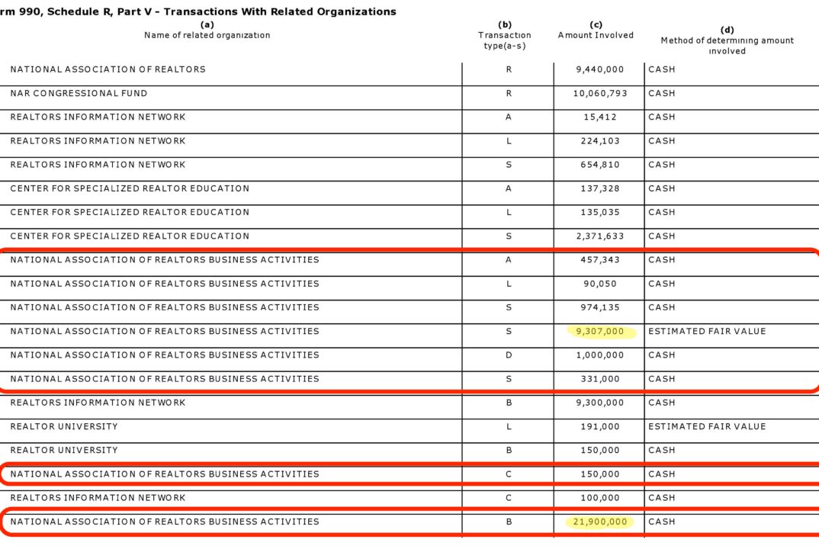Viewport: 819px width, 549px height.
Task: Click the amount '15,412'
Action: [x=599, y=117]
